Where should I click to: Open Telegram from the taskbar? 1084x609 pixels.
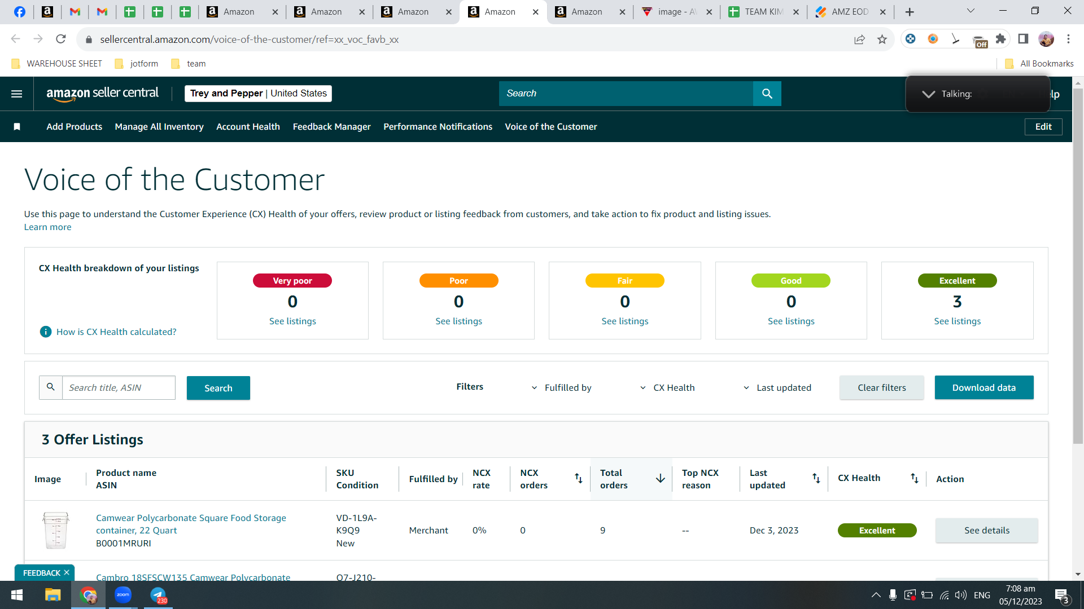tap(158, 595)
